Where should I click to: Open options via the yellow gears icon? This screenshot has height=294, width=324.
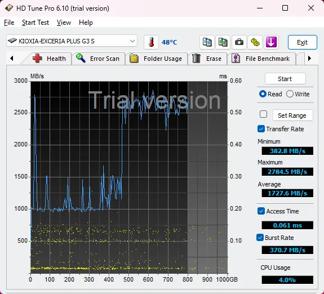[255, 42]
